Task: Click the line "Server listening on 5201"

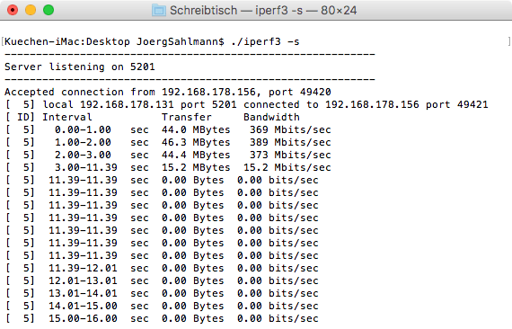Action: click(80, 67)
